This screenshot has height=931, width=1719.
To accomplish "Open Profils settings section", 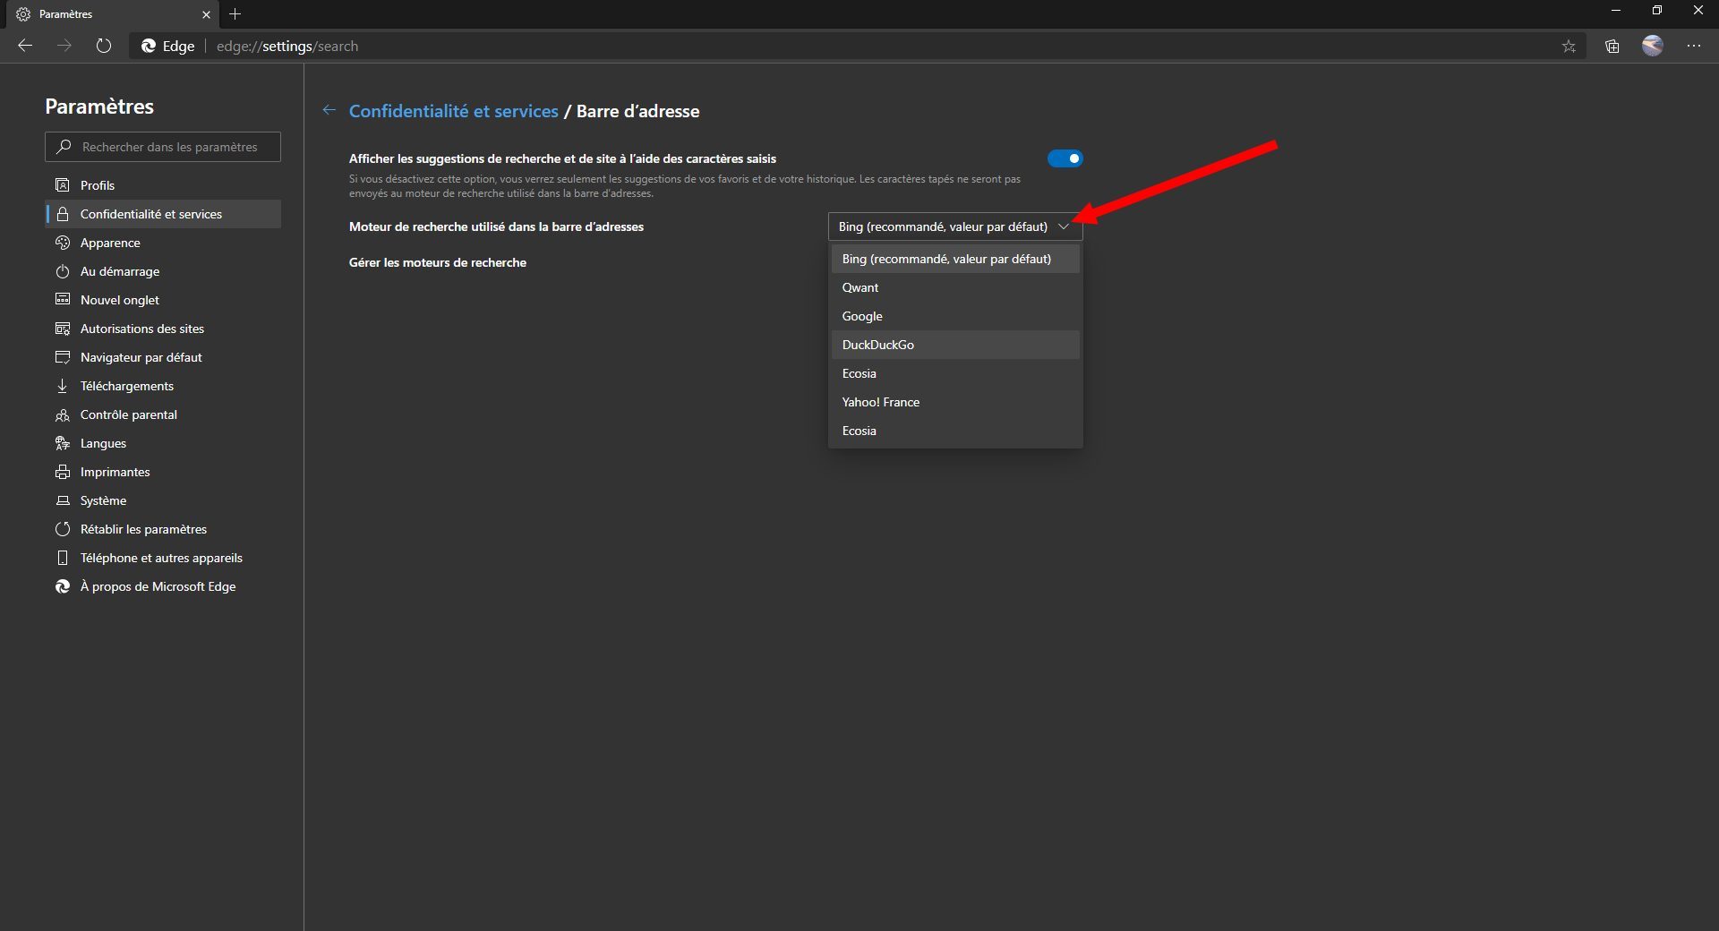I will [x=163, y=185].
